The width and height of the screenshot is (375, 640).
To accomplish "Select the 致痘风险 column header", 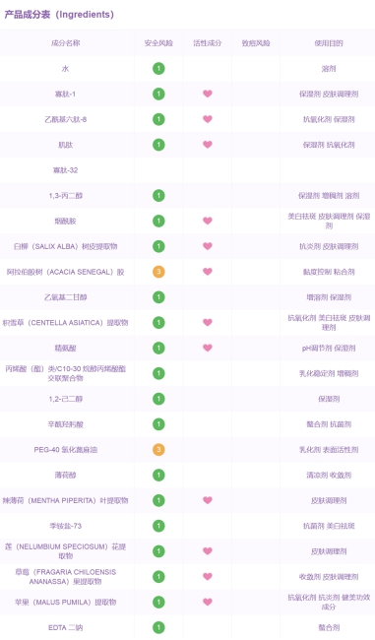I will [256, 43].
